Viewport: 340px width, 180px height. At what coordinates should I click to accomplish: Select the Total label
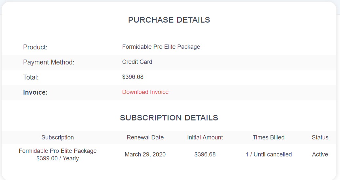coord(31,77)
